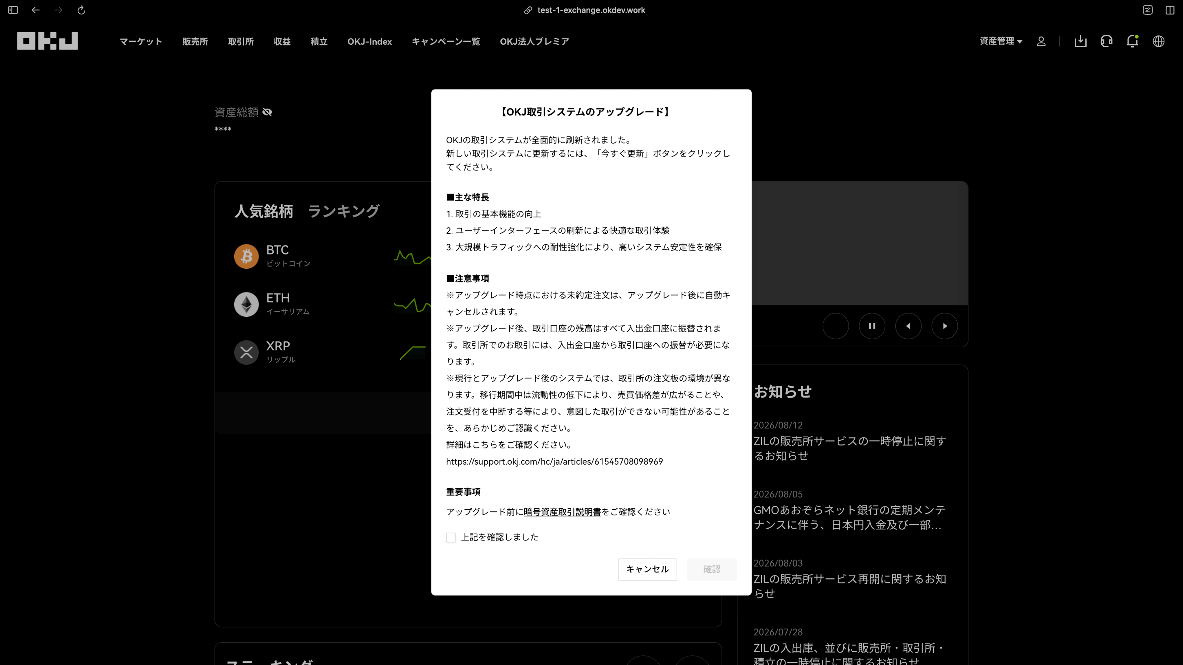Screen dimensions: 1183x665
Task: Click the 人気銘柄 ランキング heading
Action: tap(307, 211)
